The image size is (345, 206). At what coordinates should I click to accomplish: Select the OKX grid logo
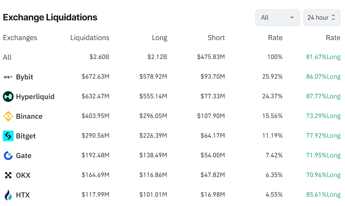click(x=8, y=175)
